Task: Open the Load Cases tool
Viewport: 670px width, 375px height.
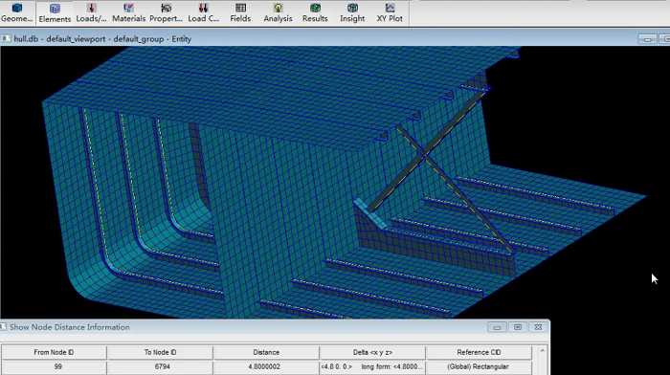Action: [x=203, y=12]
